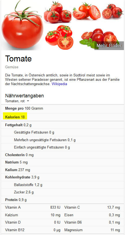Screen dimensions: 125x235
Task: Select the Tomaten, rot variety label
Action: [x=15, y=101]
